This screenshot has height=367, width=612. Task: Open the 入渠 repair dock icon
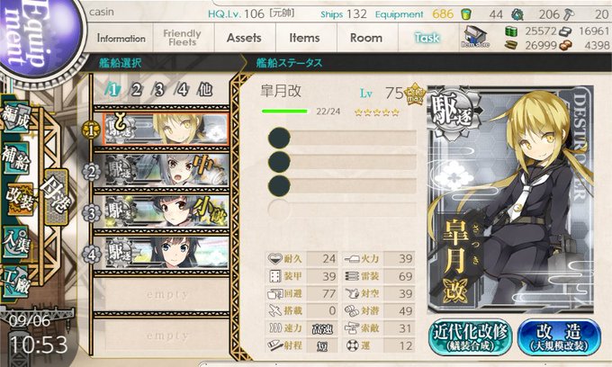pos(16,242)
